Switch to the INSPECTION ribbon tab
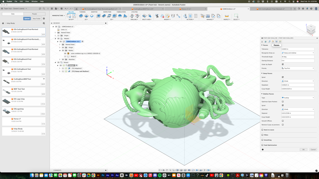Viewport: 319px width, 179px height. [107, 12]
